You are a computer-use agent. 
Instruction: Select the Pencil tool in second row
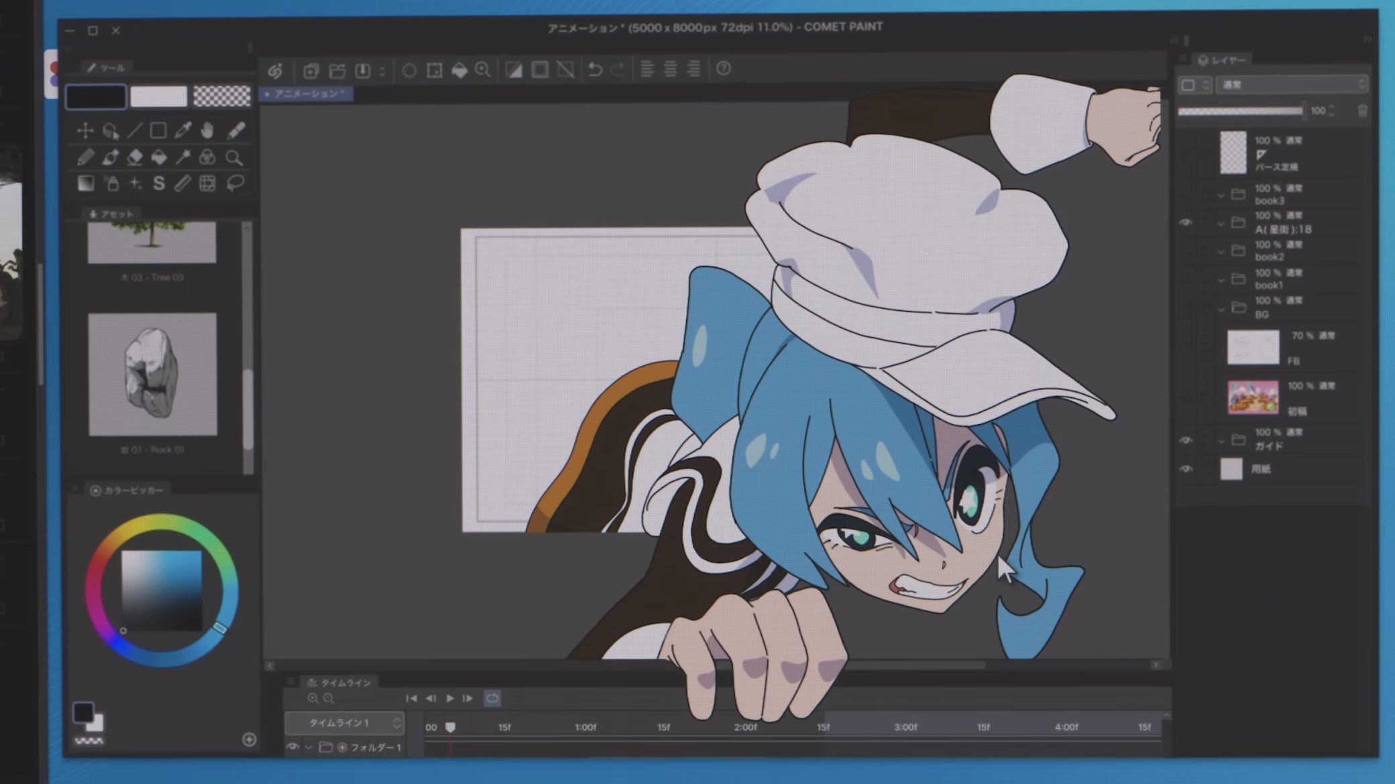85,157
